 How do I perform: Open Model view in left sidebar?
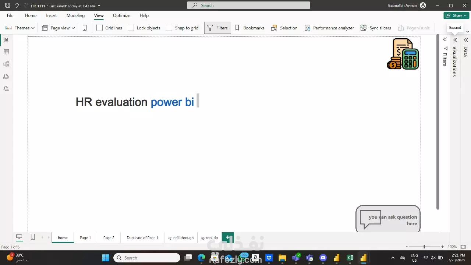coord(6,64)
